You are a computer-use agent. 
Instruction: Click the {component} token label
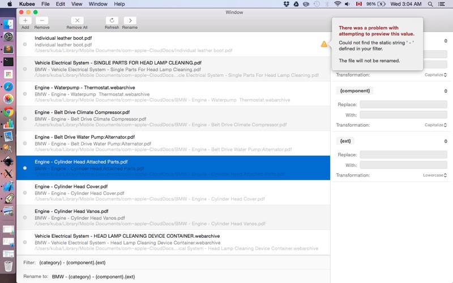355,91
